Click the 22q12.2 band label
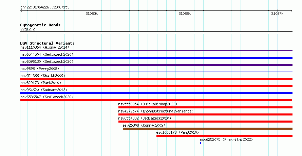The width and height of the screenshot is (302, 156). 27,29
